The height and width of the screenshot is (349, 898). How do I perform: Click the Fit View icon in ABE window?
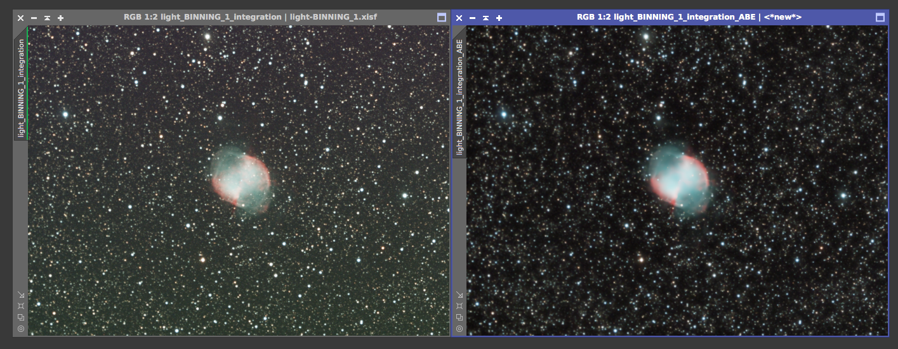coord(459,295)
